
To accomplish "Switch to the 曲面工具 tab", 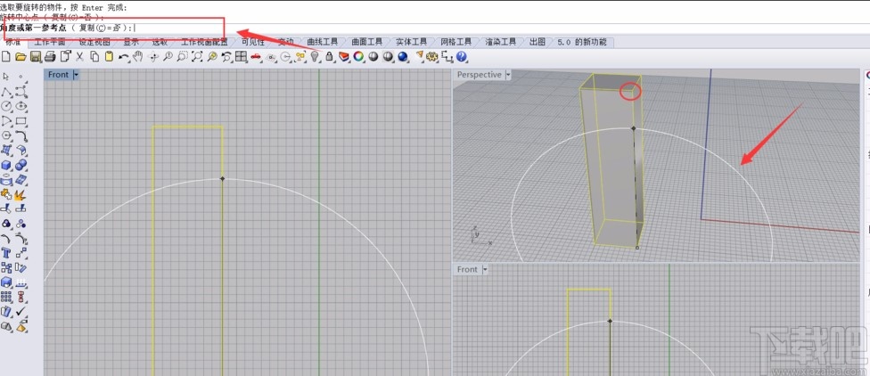I will (x=366, y=42).
